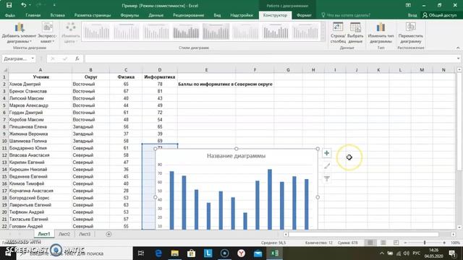The image size is (463, 260).
Task: Click the chart Filters funnel button
Action: coord(326,178)
